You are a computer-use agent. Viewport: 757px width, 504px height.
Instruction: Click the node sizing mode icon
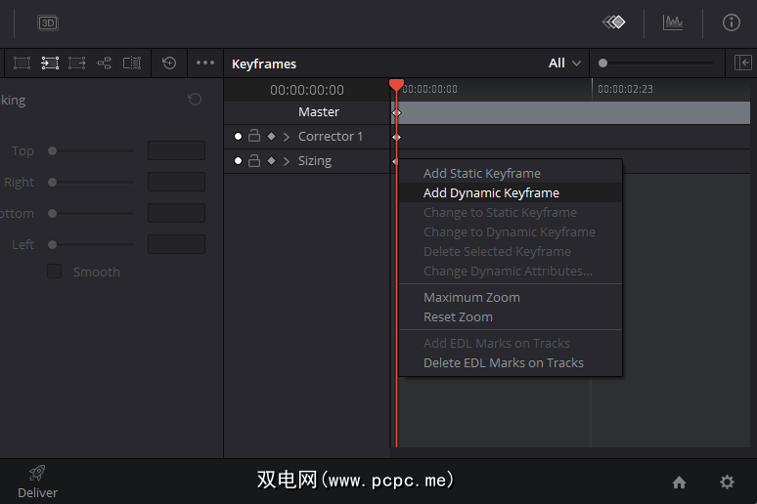coord(105,63)
